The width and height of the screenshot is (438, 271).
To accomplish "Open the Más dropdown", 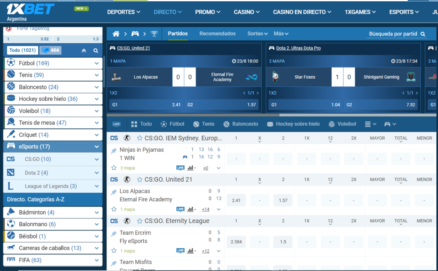I will 281,33.
